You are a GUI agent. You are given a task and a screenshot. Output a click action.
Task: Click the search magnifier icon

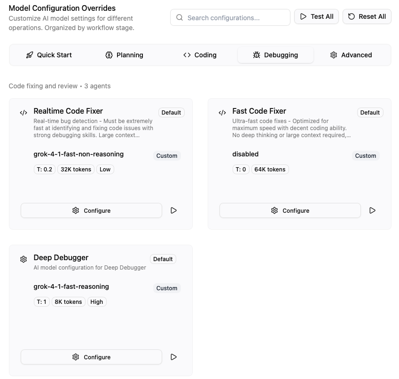click(x=180, y=17)
